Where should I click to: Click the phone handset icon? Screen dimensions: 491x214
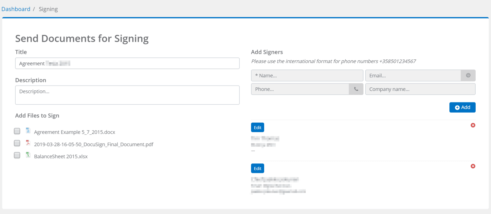[356, 89]
